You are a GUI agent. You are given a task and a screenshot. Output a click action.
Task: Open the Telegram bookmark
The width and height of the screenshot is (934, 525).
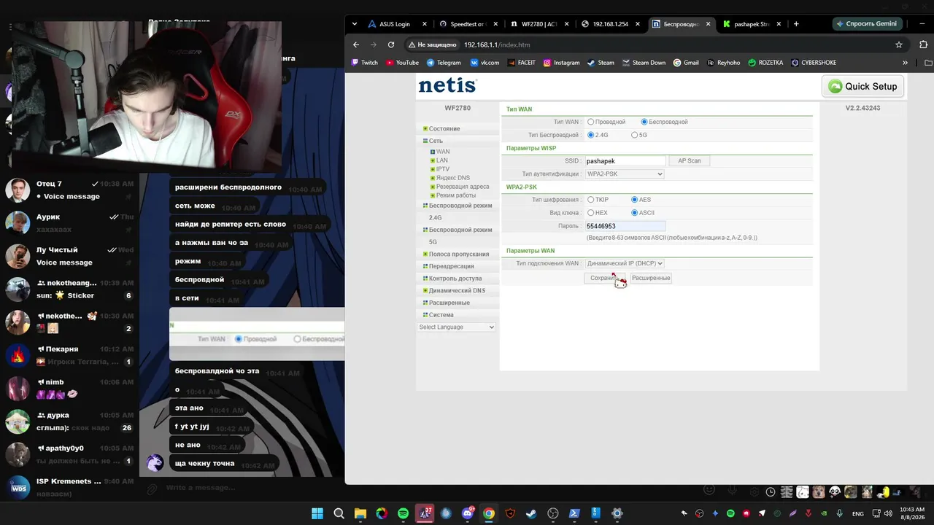point(444,63)
